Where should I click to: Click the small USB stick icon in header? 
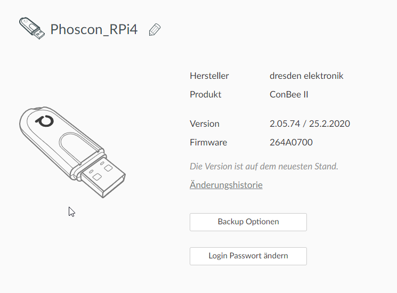33,29
